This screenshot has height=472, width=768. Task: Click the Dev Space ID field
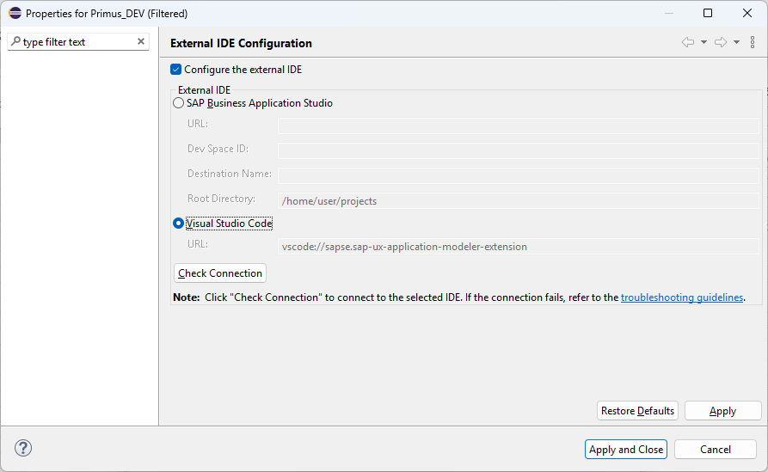[x=519, y=150]
